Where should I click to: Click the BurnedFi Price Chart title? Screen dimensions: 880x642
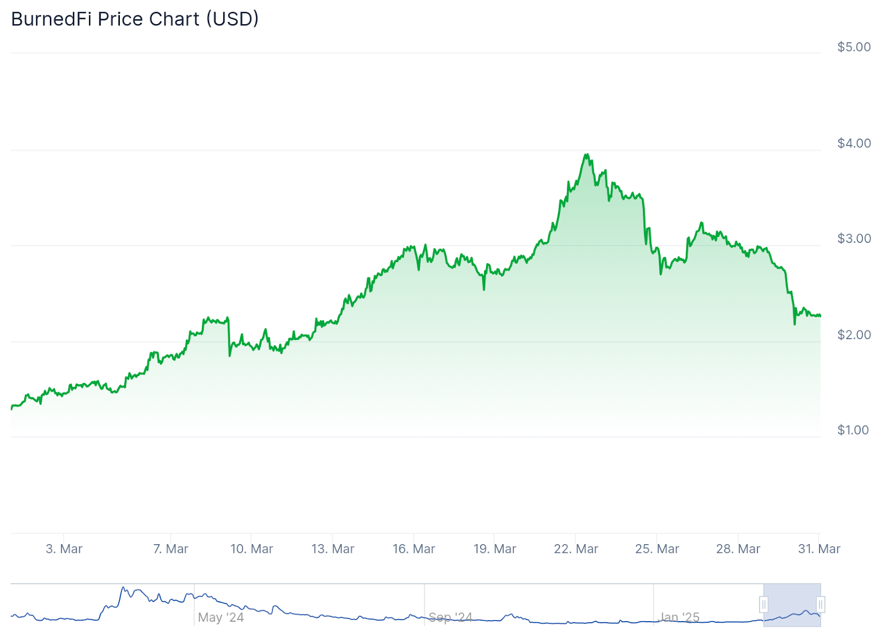(135, 19)
